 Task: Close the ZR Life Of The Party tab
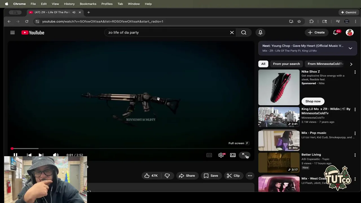pyautogui.click(x=80, y=12)
